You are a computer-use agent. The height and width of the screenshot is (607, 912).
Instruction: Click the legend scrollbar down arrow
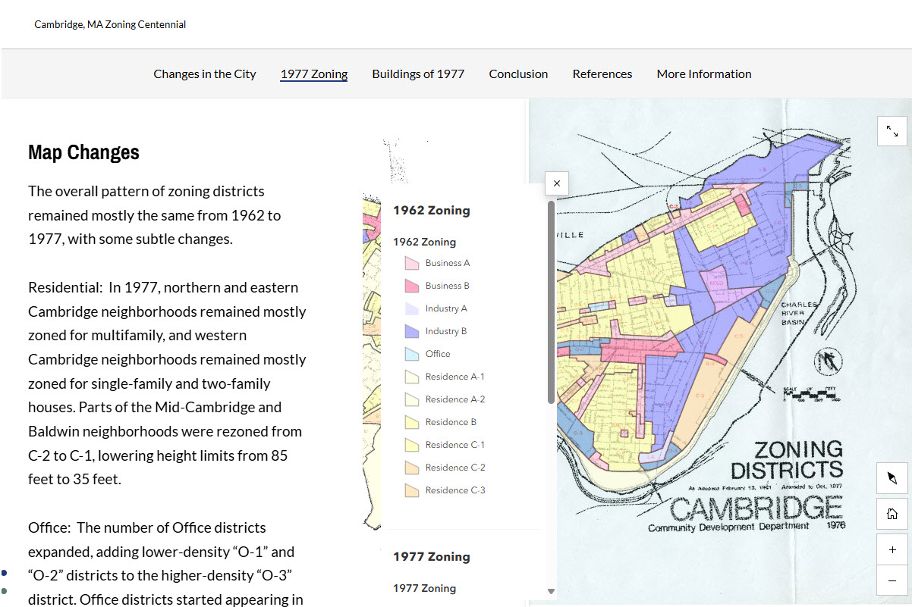click(552, 592)
